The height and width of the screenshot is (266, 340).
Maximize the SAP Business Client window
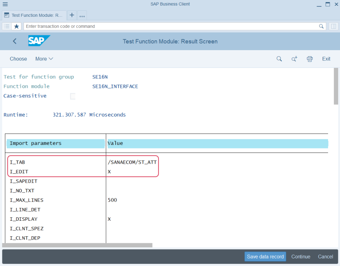click(x=328, y=4)
